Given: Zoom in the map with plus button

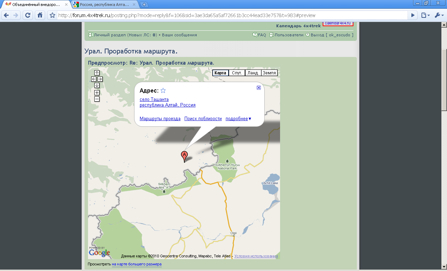Looking at the screenshot, I should click(97, 93).
